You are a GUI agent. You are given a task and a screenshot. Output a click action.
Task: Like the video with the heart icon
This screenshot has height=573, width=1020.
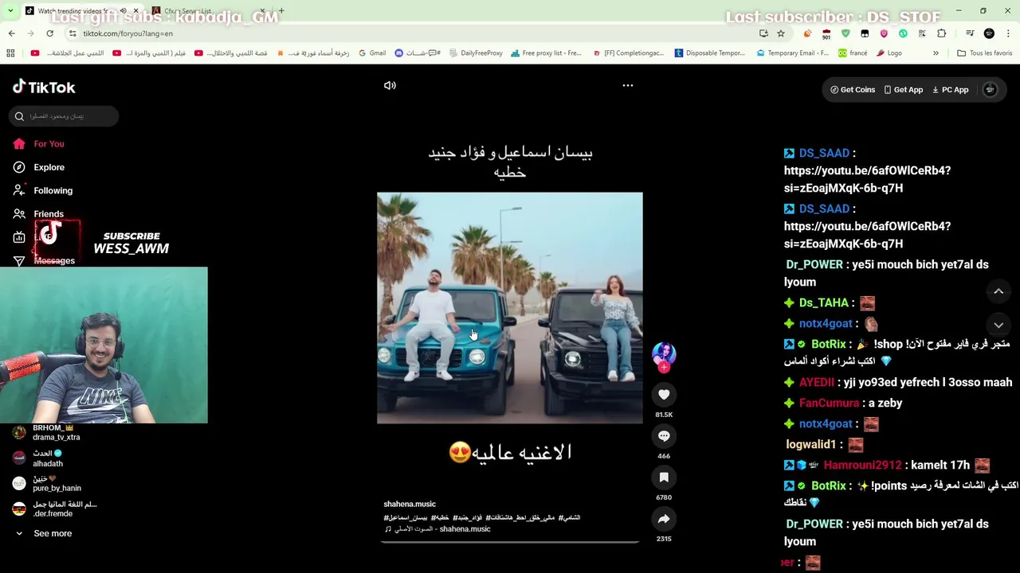pos(664,395)
